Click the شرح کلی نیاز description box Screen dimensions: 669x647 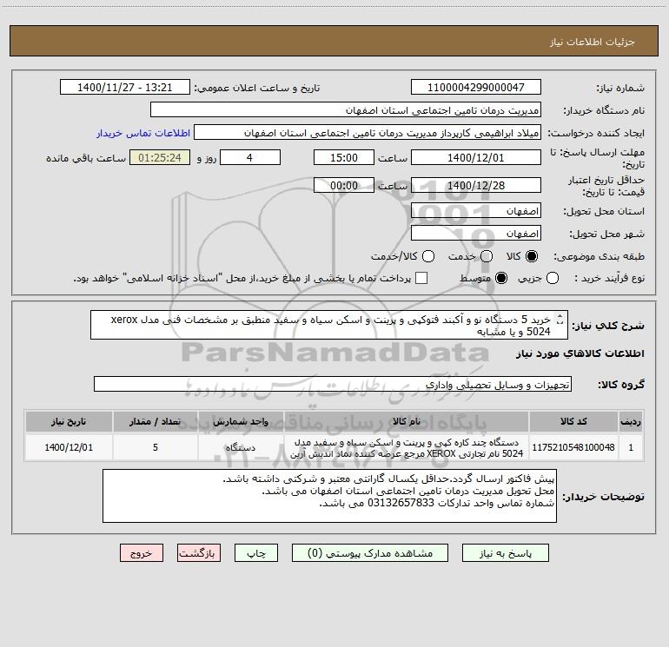[329, 325]
